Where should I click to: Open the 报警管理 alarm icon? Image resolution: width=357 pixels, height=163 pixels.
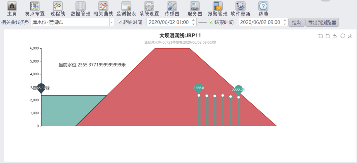[x=218, y=6]
